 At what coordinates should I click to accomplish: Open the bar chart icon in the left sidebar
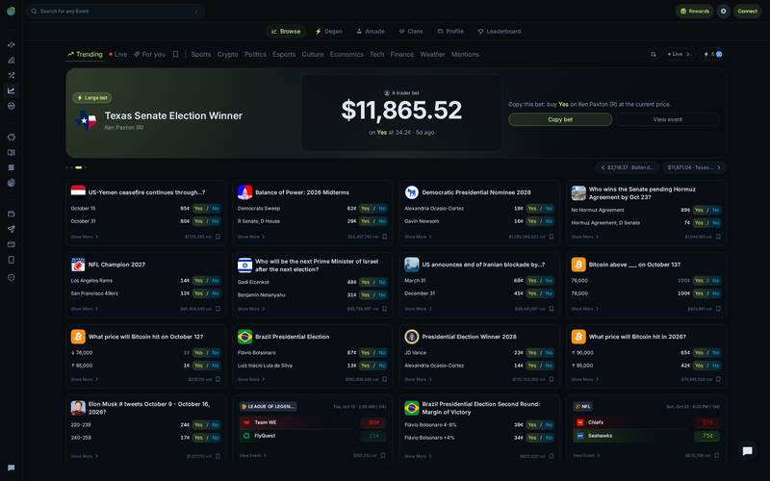pos(12,60)
